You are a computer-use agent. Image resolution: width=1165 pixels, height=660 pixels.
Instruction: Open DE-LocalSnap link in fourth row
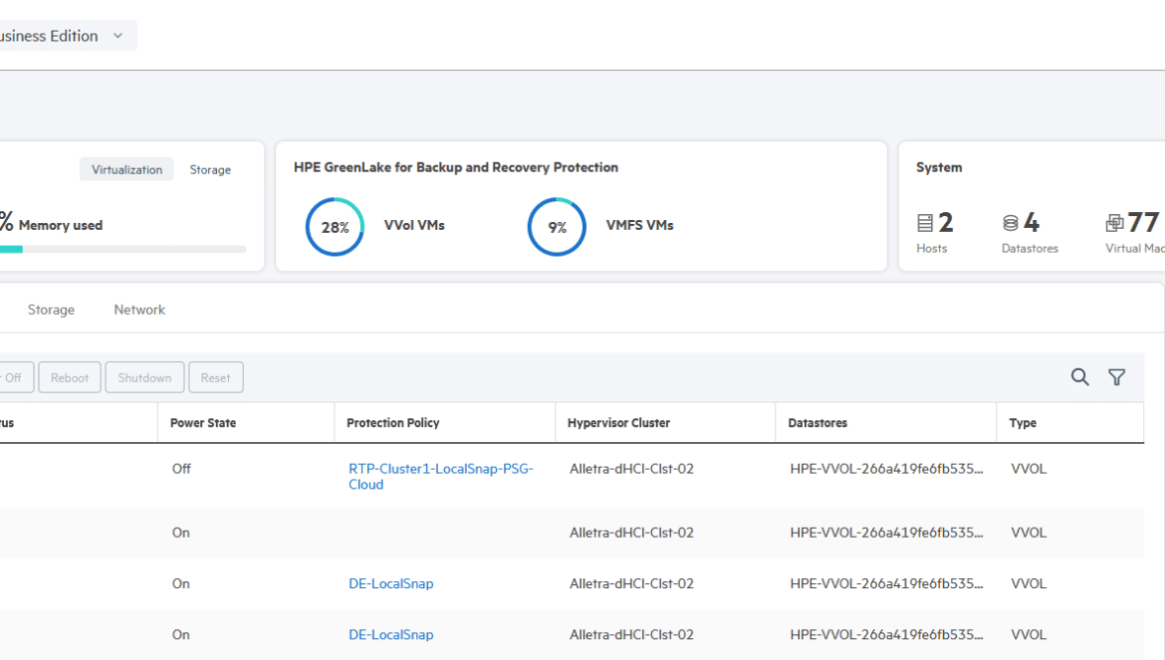tap(390, 635)
